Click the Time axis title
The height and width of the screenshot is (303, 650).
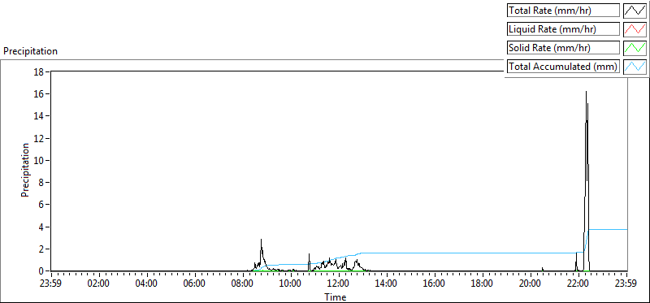(x=336, y=297)
